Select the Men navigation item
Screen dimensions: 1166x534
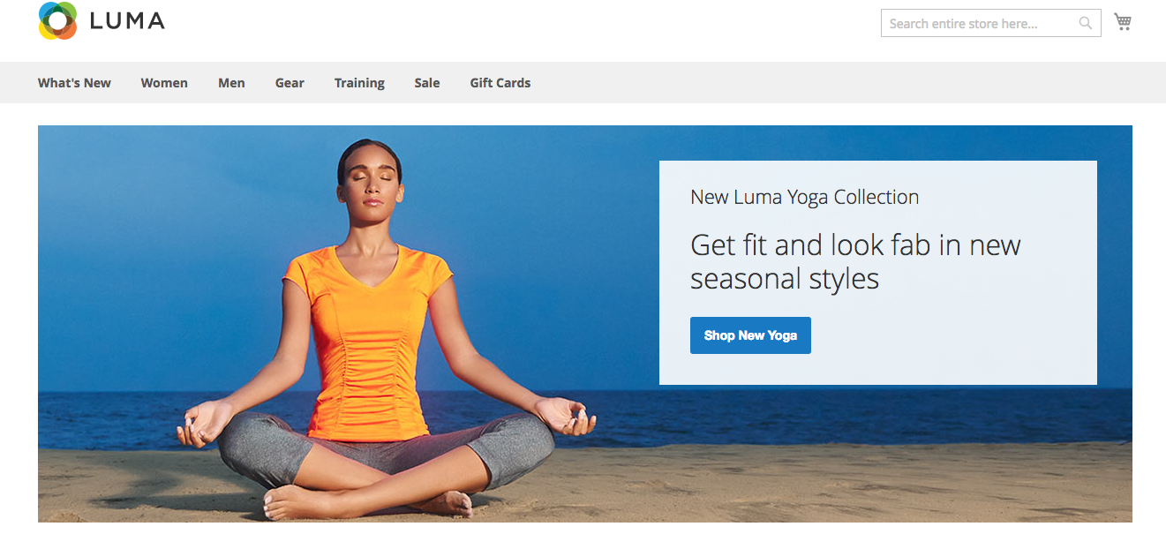pos(231,83)
